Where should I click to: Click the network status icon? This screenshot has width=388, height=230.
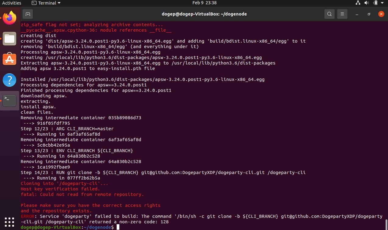358,3
